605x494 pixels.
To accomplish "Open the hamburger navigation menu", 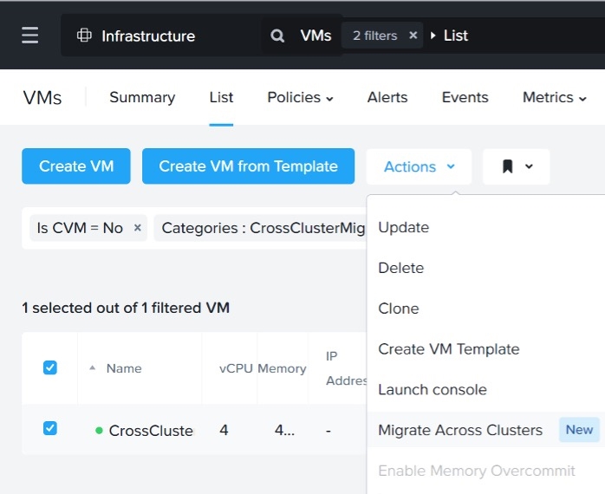I will click(x=30, y=36).
